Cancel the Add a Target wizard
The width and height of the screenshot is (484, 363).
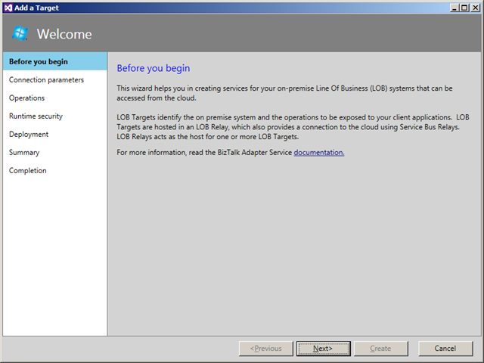(445, 349)
